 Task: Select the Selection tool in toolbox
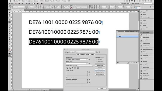[x=10, y=12]
